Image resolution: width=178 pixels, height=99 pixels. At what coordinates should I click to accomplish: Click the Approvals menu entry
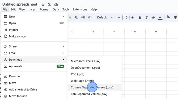tap(34, 66)
